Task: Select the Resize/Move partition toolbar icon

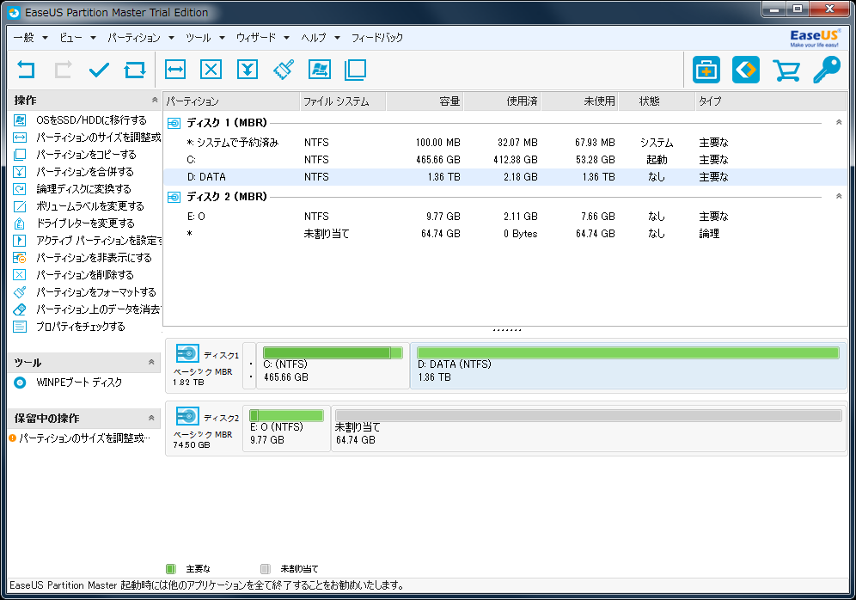Action: point(175,70)
